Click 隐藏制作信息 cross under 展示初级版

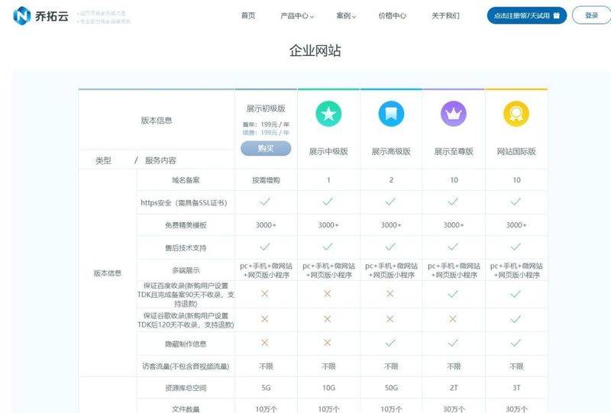264,343
